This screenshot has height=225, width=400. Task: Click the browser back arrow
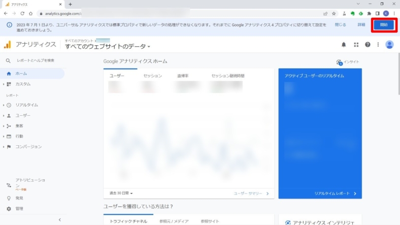[x=5, y=13]
